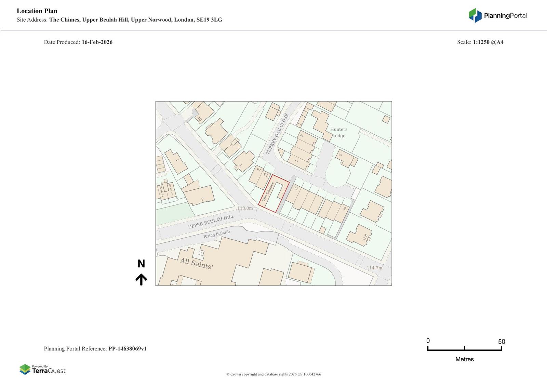Viewport: 547px width, 387px height.
Task: Click the north-pointing arrow symbol
Action: (141, 279)
